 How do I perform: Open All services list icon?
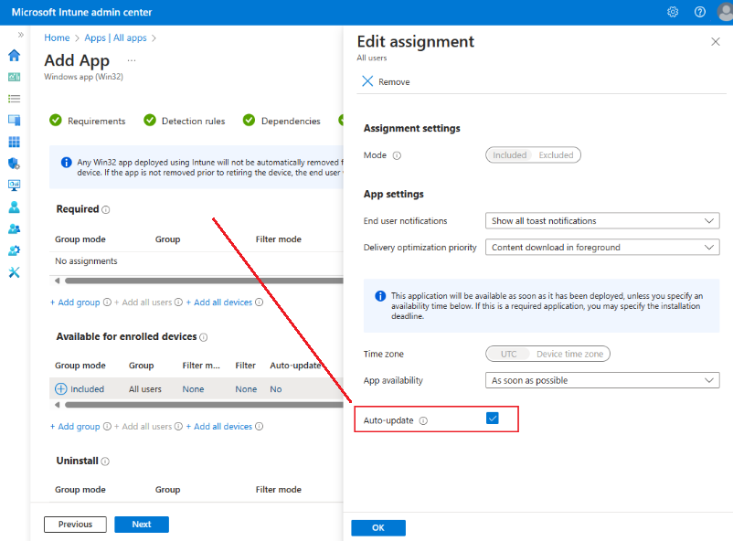coord(14,99)
